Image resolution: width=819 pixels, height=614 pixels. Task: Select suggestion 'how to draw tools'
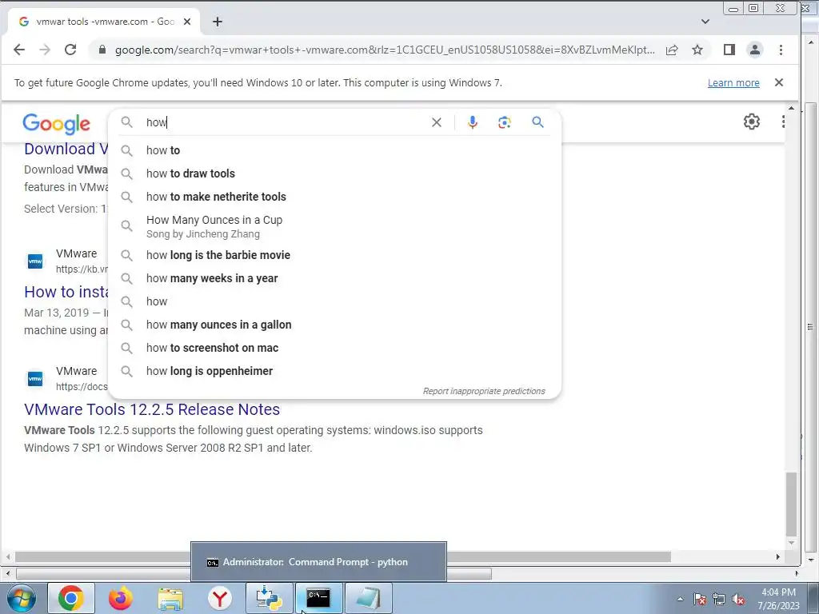pyautogui.click(x=335, y=173)
